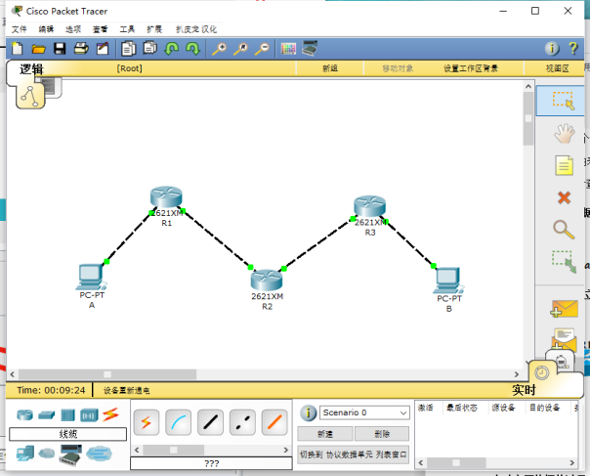591x476 pixels.
Task: Select the Hubs device category icon
Action: point(67,415)
